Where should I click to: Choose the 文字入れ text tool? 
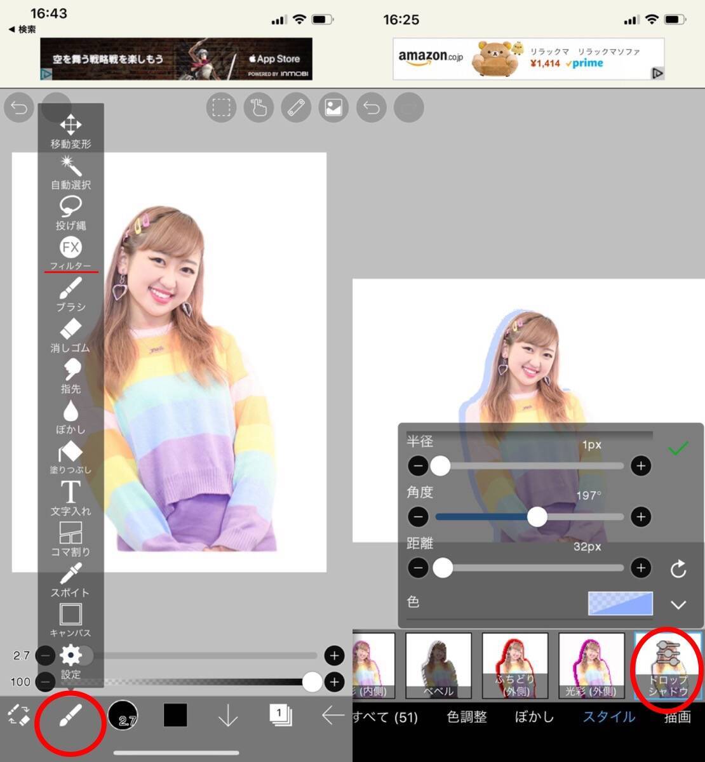coord(70,497)
